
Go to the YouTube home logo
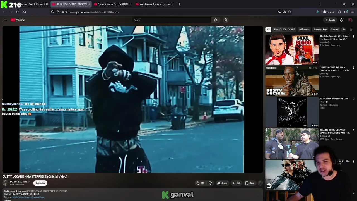(18, 20)
